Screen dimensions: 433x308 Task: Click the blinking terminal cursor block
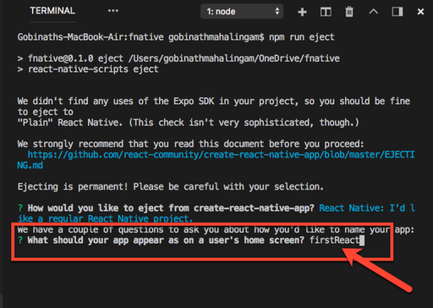(362, 240)
